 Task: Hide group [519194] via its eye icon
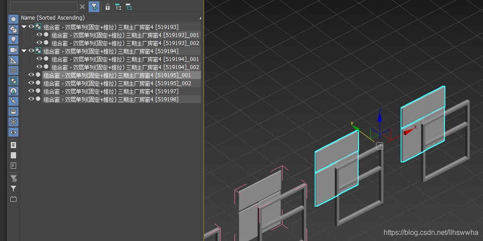31,50
